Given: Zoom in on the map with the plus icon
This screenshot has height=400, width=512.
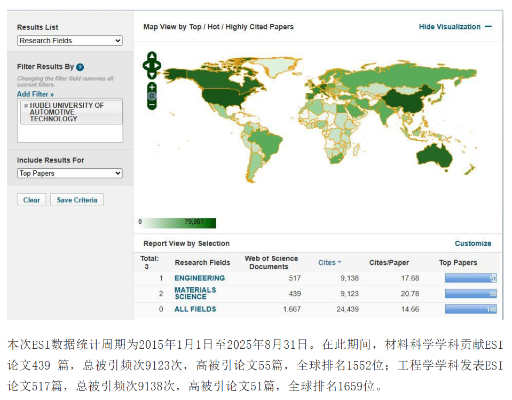Looking at the screenshot, I should tap(152, 87).
